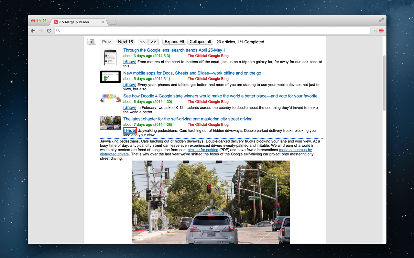Image resolution: width=414 pixels, height=258 pixels.
Task: Open the Doodle 4 Google article link
Action: pos(220,96)
